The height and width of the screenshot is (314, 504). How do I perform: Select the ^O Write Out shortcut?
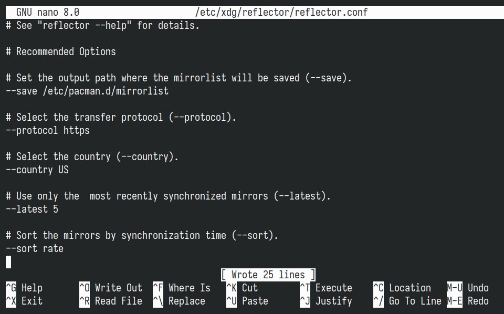[x=111, y=288]
